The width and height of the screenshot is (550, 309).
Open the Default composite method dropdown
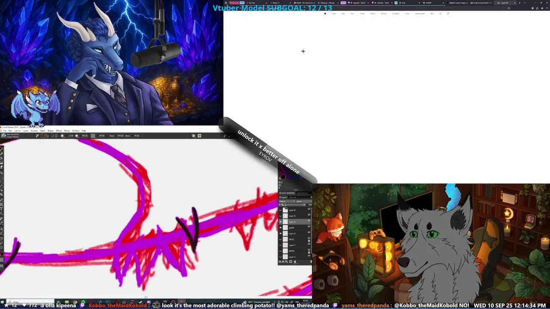click(287, 201)
